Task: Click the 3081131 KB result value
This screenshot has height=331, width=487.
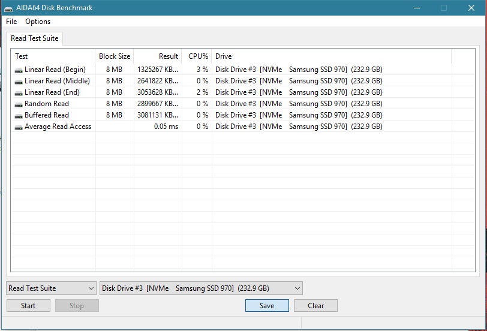Action: click(158, 115)
